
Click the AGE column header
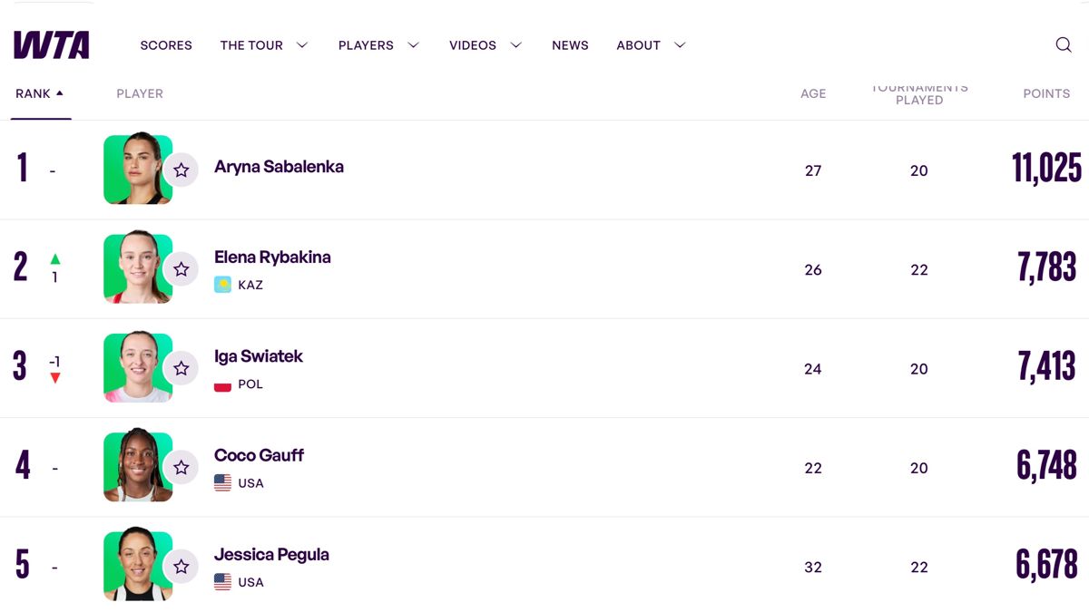[813, 93]
